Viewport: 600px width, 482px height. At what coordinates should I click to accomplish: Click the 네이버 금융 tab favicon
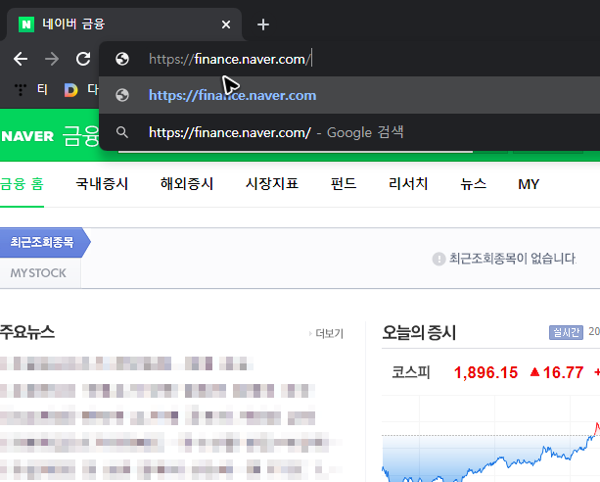26,24
